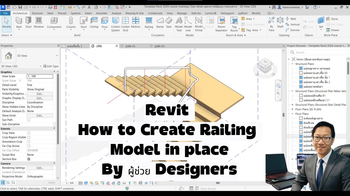The width and height of the screenshot is (350, 196).
Task: Click the Save icon in quick access toolbar
Action: click(20, 7)
